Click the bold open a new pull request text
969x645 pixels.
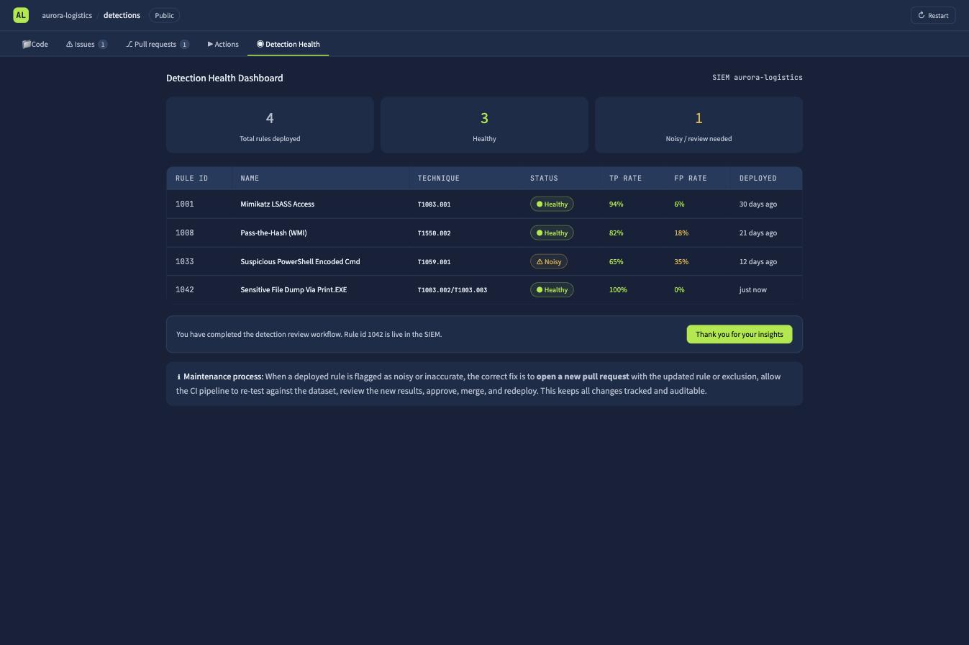click(583, 376)
